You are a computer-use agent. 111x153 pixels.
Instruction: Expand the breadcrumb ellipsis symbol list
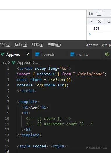(x=37, y=63)
